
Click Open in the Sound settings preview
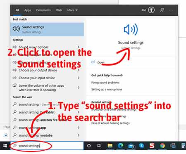101,62
